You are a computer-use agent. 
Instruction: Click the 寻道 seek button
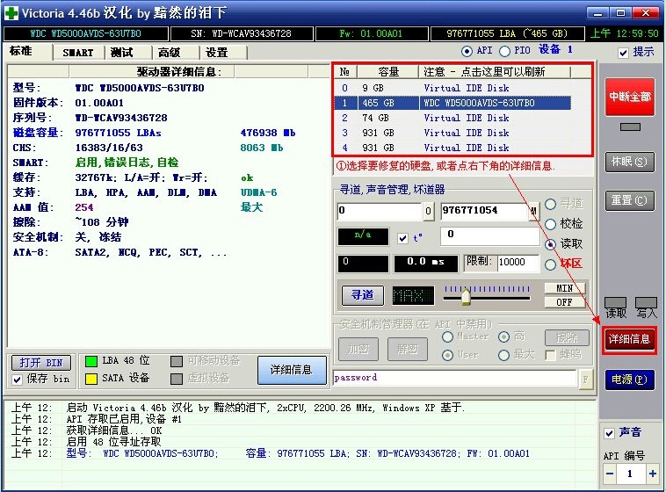click(x=363, y=295)
